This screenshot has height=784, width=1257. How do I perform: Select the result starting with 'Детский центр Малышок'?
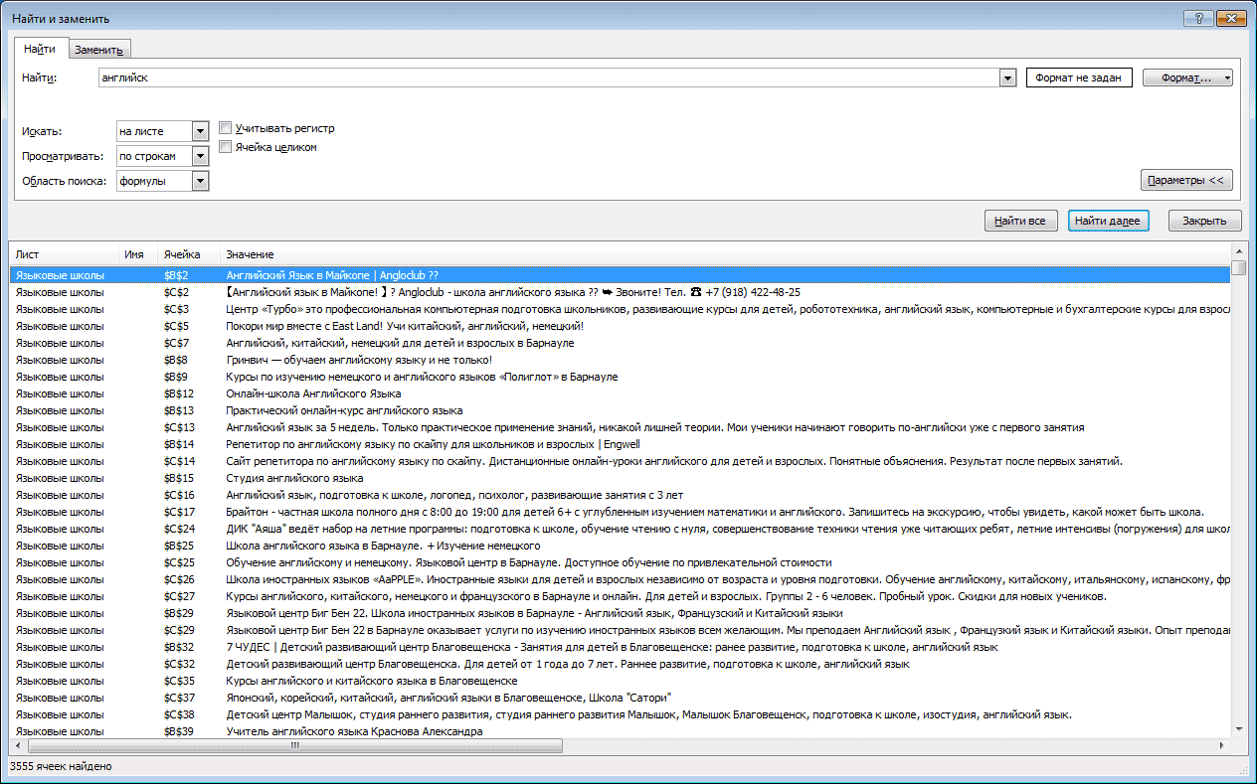click(620, 714)
